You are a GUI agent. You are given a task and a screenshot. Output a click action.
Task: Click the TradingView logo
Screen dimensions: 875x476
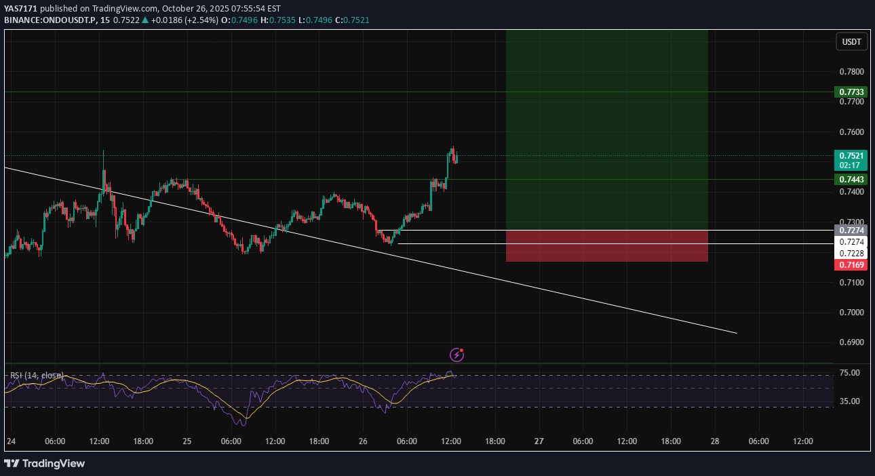[x=45, y=464]
